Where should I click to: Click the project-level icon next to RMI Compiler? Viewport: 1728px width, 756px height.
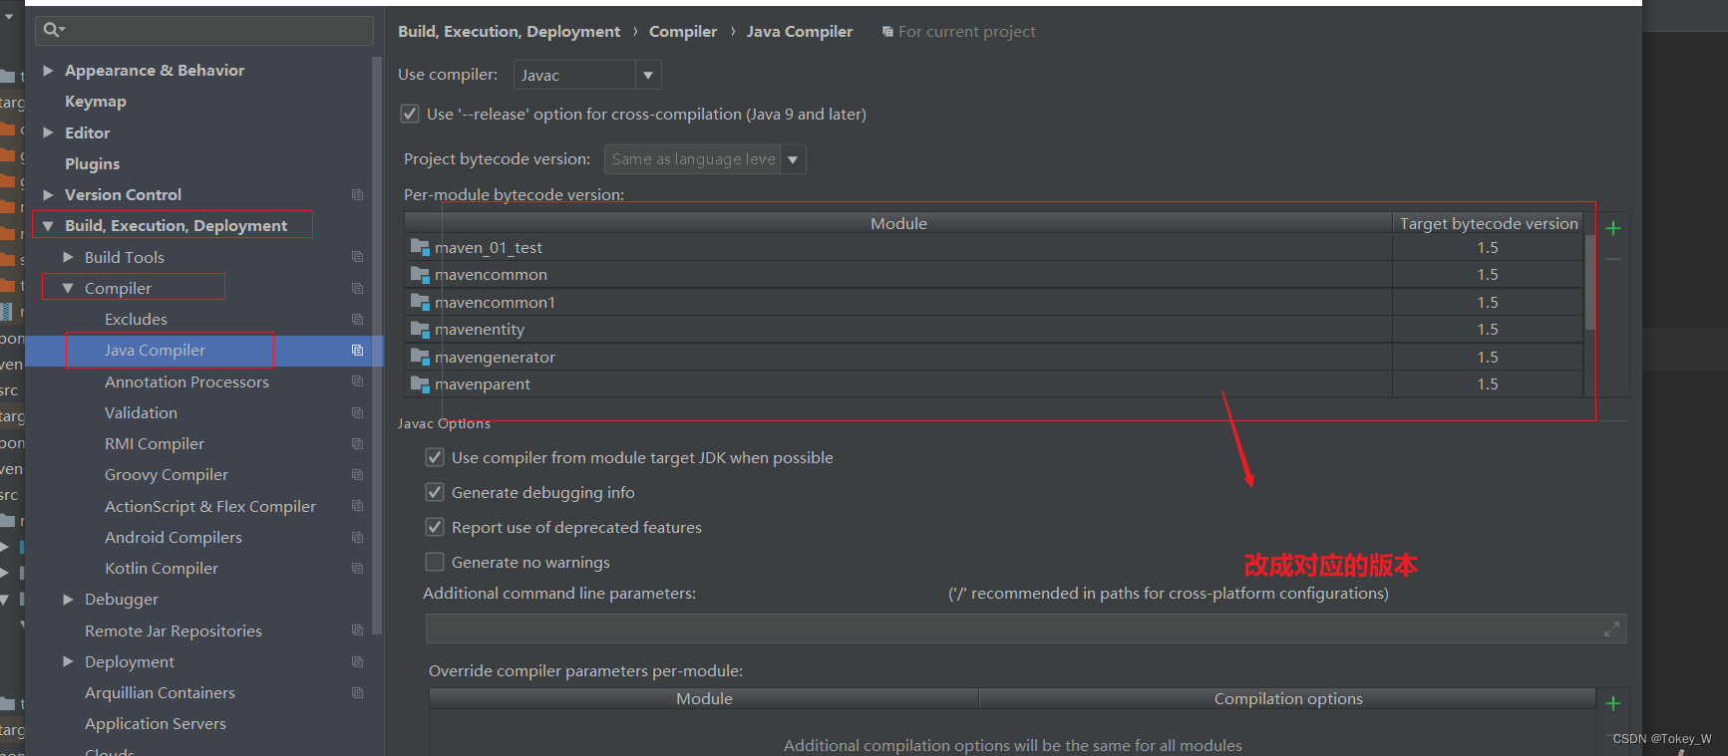357,443
